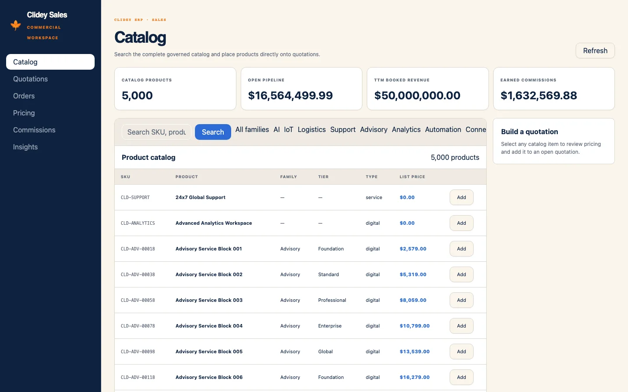
Task: Click SKU text CLD-SUPPORT
Action: click(x=135, y=197)
